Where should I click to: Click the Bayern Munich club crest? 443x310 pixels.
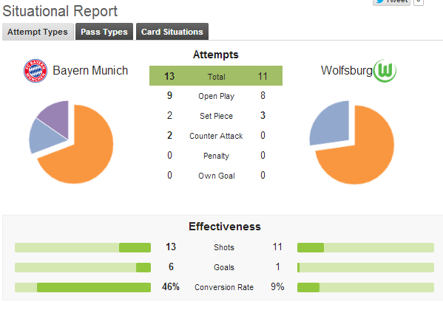pos(35,71)
